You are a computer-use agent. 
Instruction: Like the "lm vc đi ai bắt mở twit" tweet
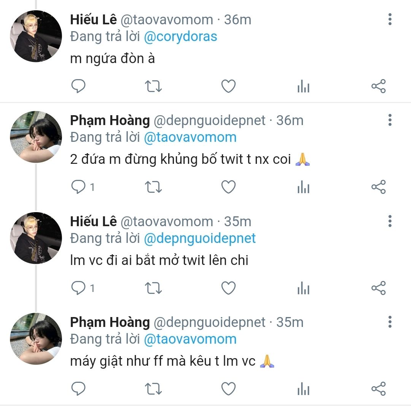(228, 288)
